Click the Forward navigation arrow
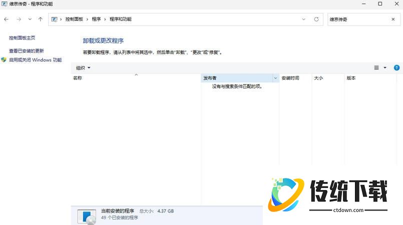The width and height of the screenshot is (403, 225). click(x=19, y=19)
